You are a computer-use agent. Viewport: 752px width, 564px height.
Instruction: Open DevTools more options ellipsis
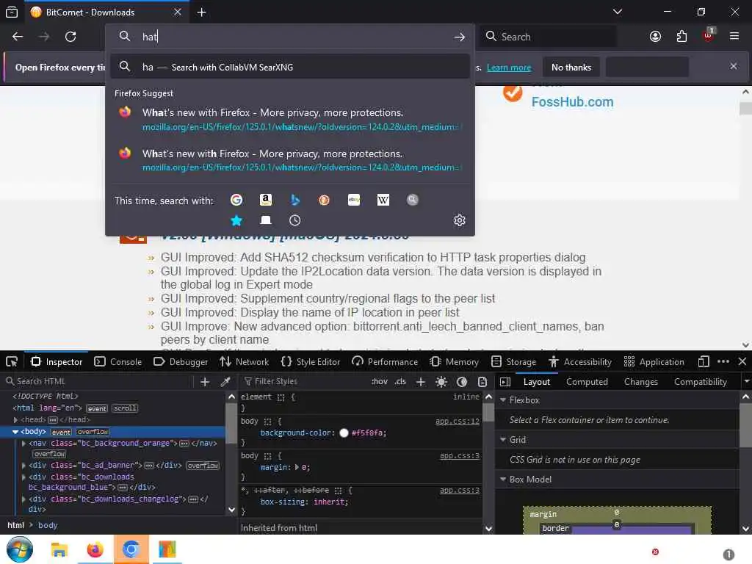pyautogui.click(x=723, y=361)
